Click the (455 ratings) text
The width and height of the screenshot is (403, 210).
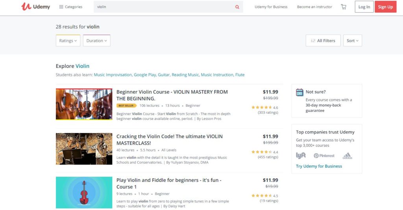point(268,157)
